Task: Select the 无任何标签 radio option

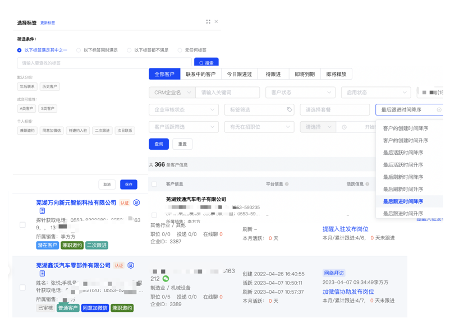Action: (180, 50)
